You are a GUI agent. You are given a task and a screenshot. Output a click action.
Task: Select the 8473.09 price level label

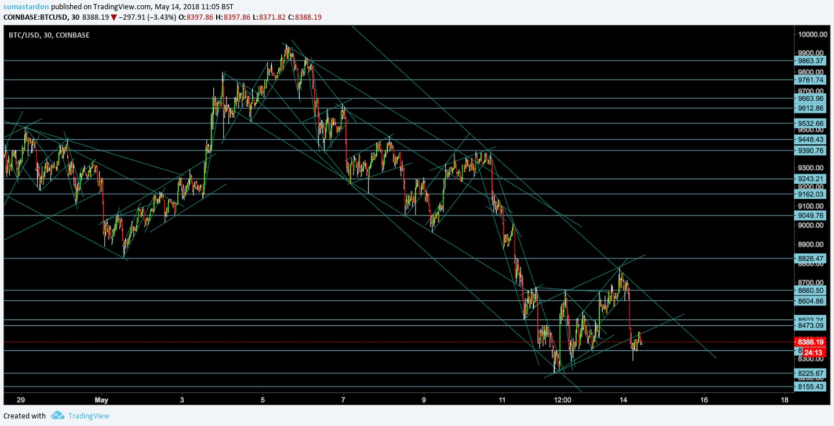(810, 326)
